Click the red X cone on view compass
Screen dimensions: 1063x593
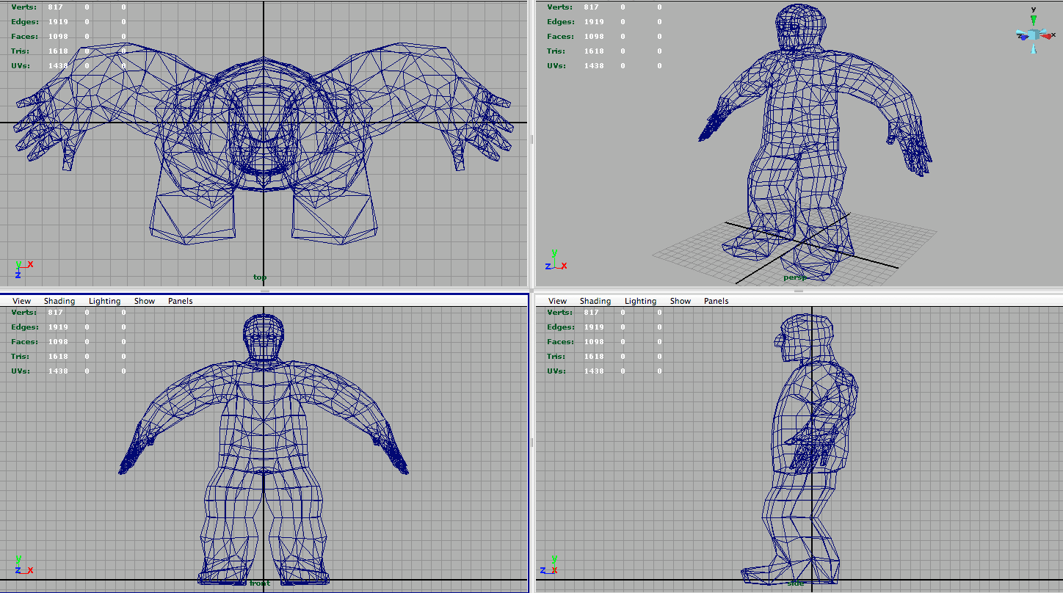click(1046, 35)
